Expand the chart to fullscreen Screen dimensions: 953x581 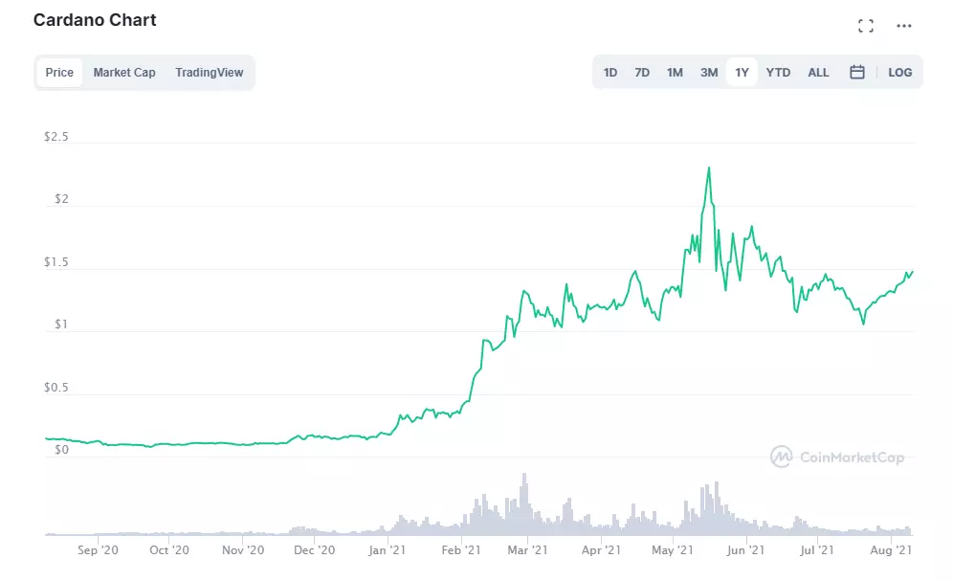point(866,26)
